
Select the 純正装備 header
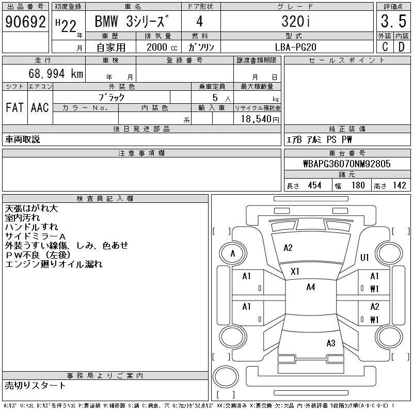click(x=347, y=129)
